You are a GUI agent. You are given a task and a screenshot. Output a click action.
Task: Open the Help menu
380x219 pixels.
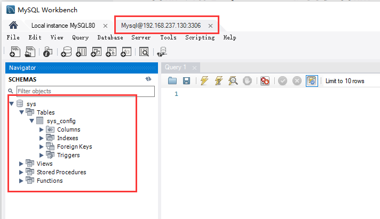(229, 37)
